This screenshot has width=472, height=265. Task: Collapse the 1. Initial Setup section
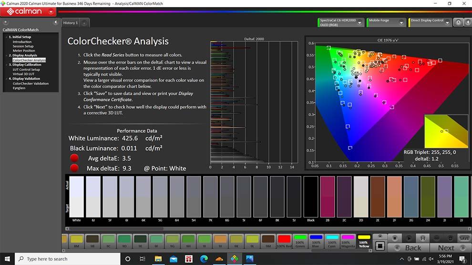pos(6,37)
